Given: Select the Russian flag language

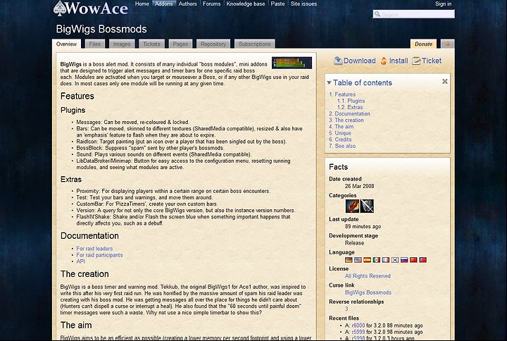Looking at the screenshot, I should (404, 260).
